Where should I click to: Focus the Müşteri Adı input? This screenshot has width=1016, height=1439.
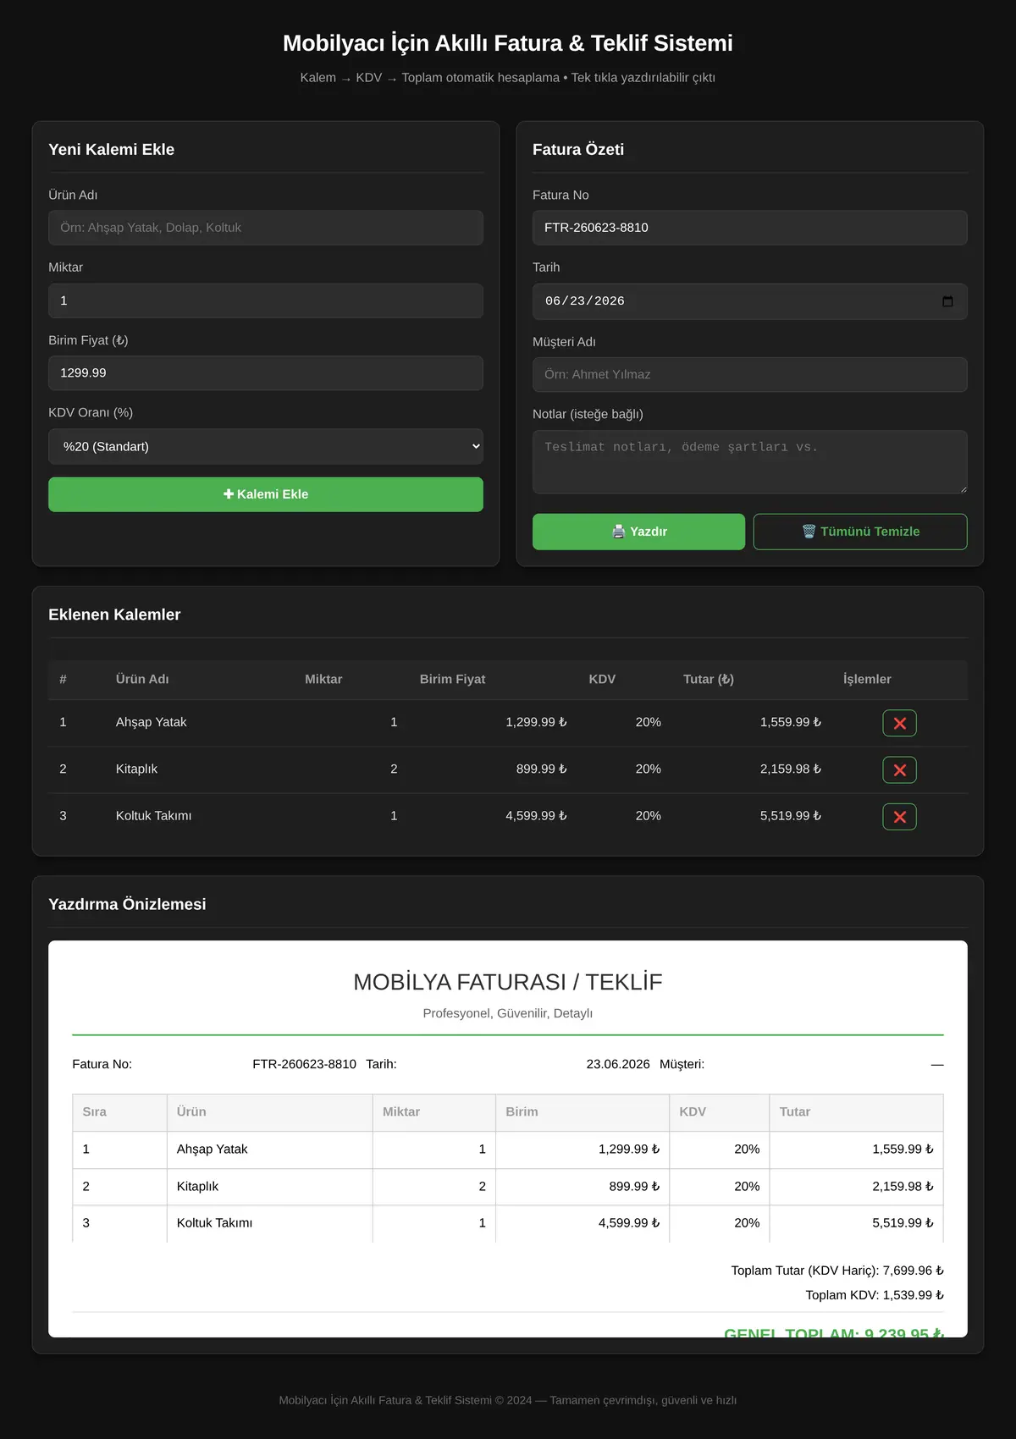click(750, 374)
